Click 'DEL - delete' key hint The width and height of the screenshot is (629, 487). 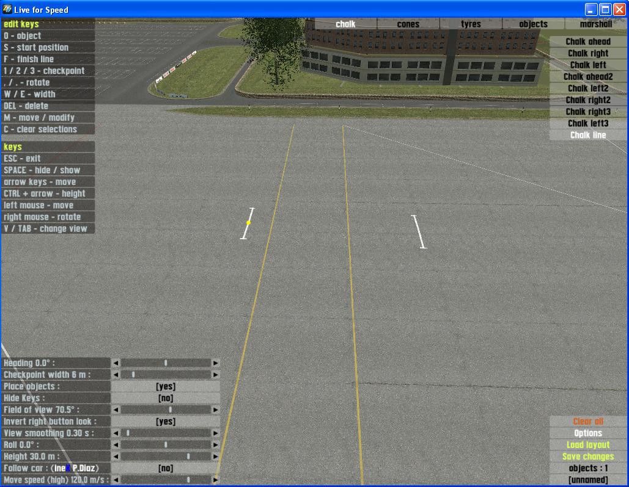[x=48, y=106]
